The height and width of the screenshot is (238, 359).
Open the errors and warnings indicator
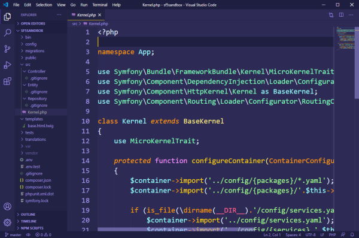pos(43,235)
